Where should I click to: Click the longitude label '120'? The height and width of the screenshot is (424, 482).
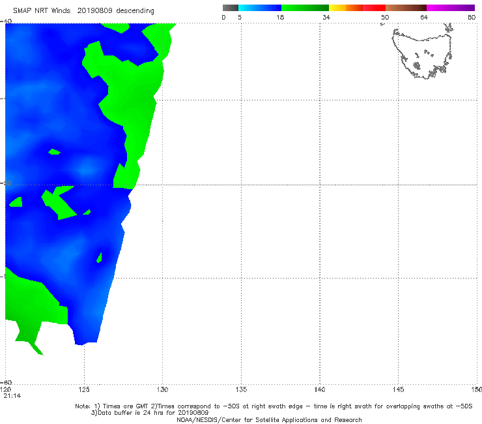tap(6, 389)
